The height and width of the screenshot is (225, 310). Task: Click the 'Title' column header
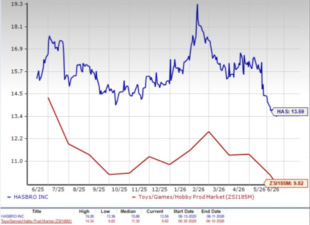[36, 212]
